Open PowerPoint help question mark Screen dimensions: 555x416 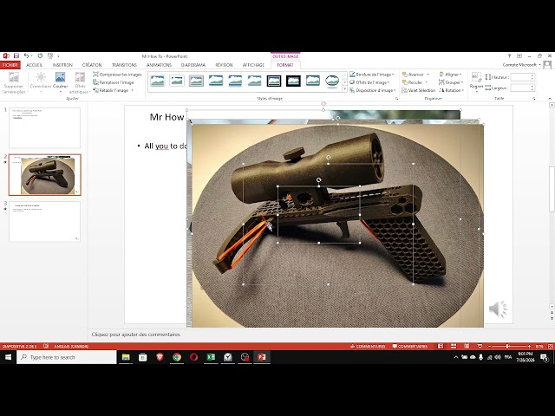coord(509,55)
